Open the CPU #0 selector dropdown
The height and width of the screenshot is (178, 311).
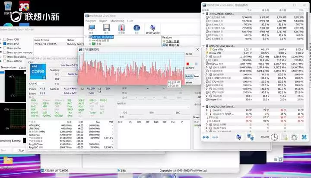pyautogui.click(x=36, y=84)
